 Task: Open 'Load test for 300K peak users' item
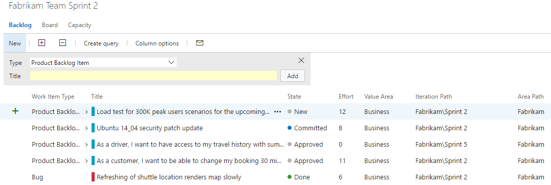coord(183,111)
